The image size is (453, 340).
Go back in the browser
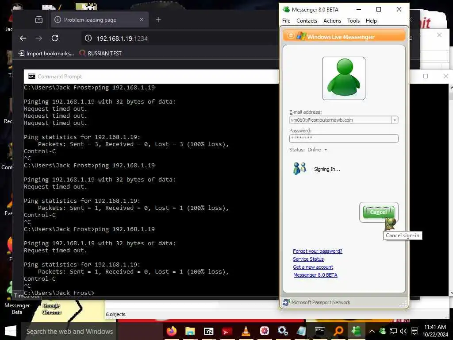[23, 38]
